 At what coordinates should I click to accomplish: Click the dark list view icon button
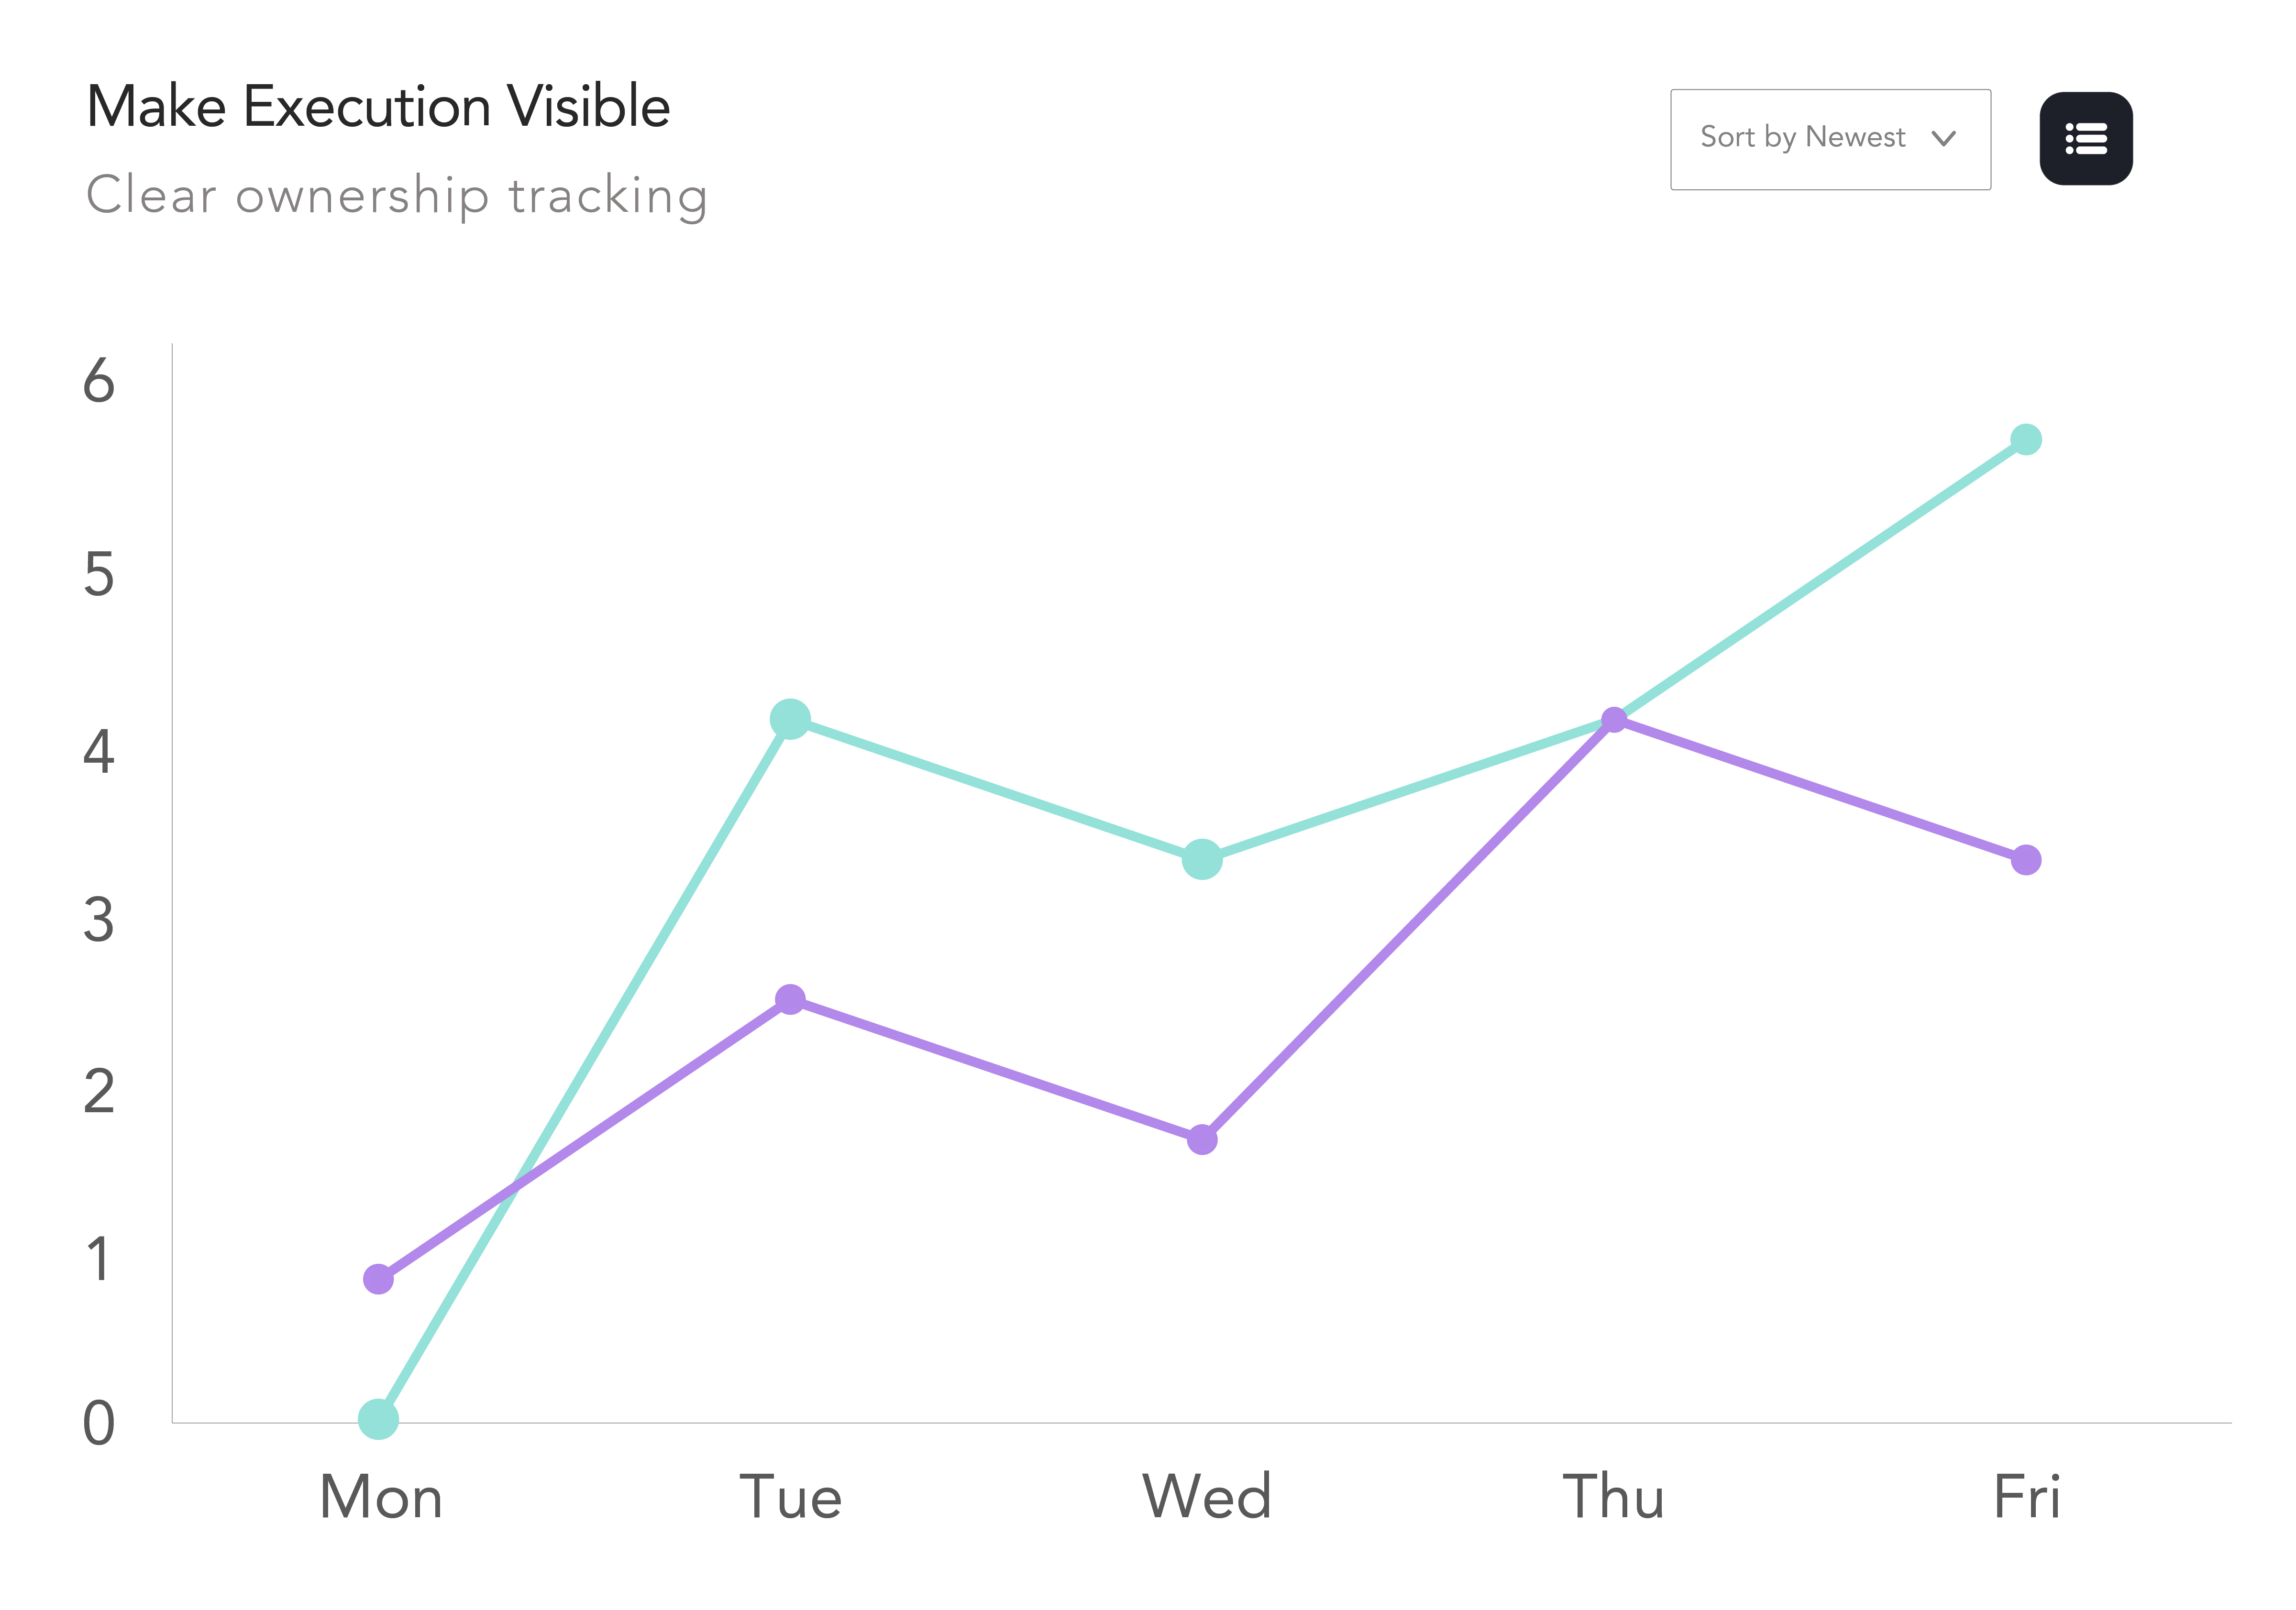[2085, 139]
